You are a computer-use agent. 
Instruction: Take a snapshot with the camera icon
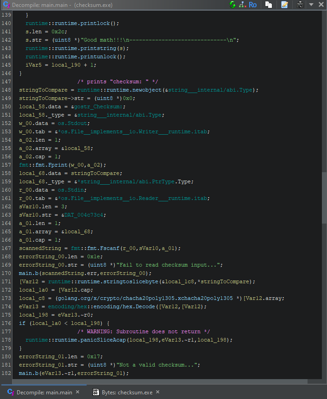(x=300, y=5)
